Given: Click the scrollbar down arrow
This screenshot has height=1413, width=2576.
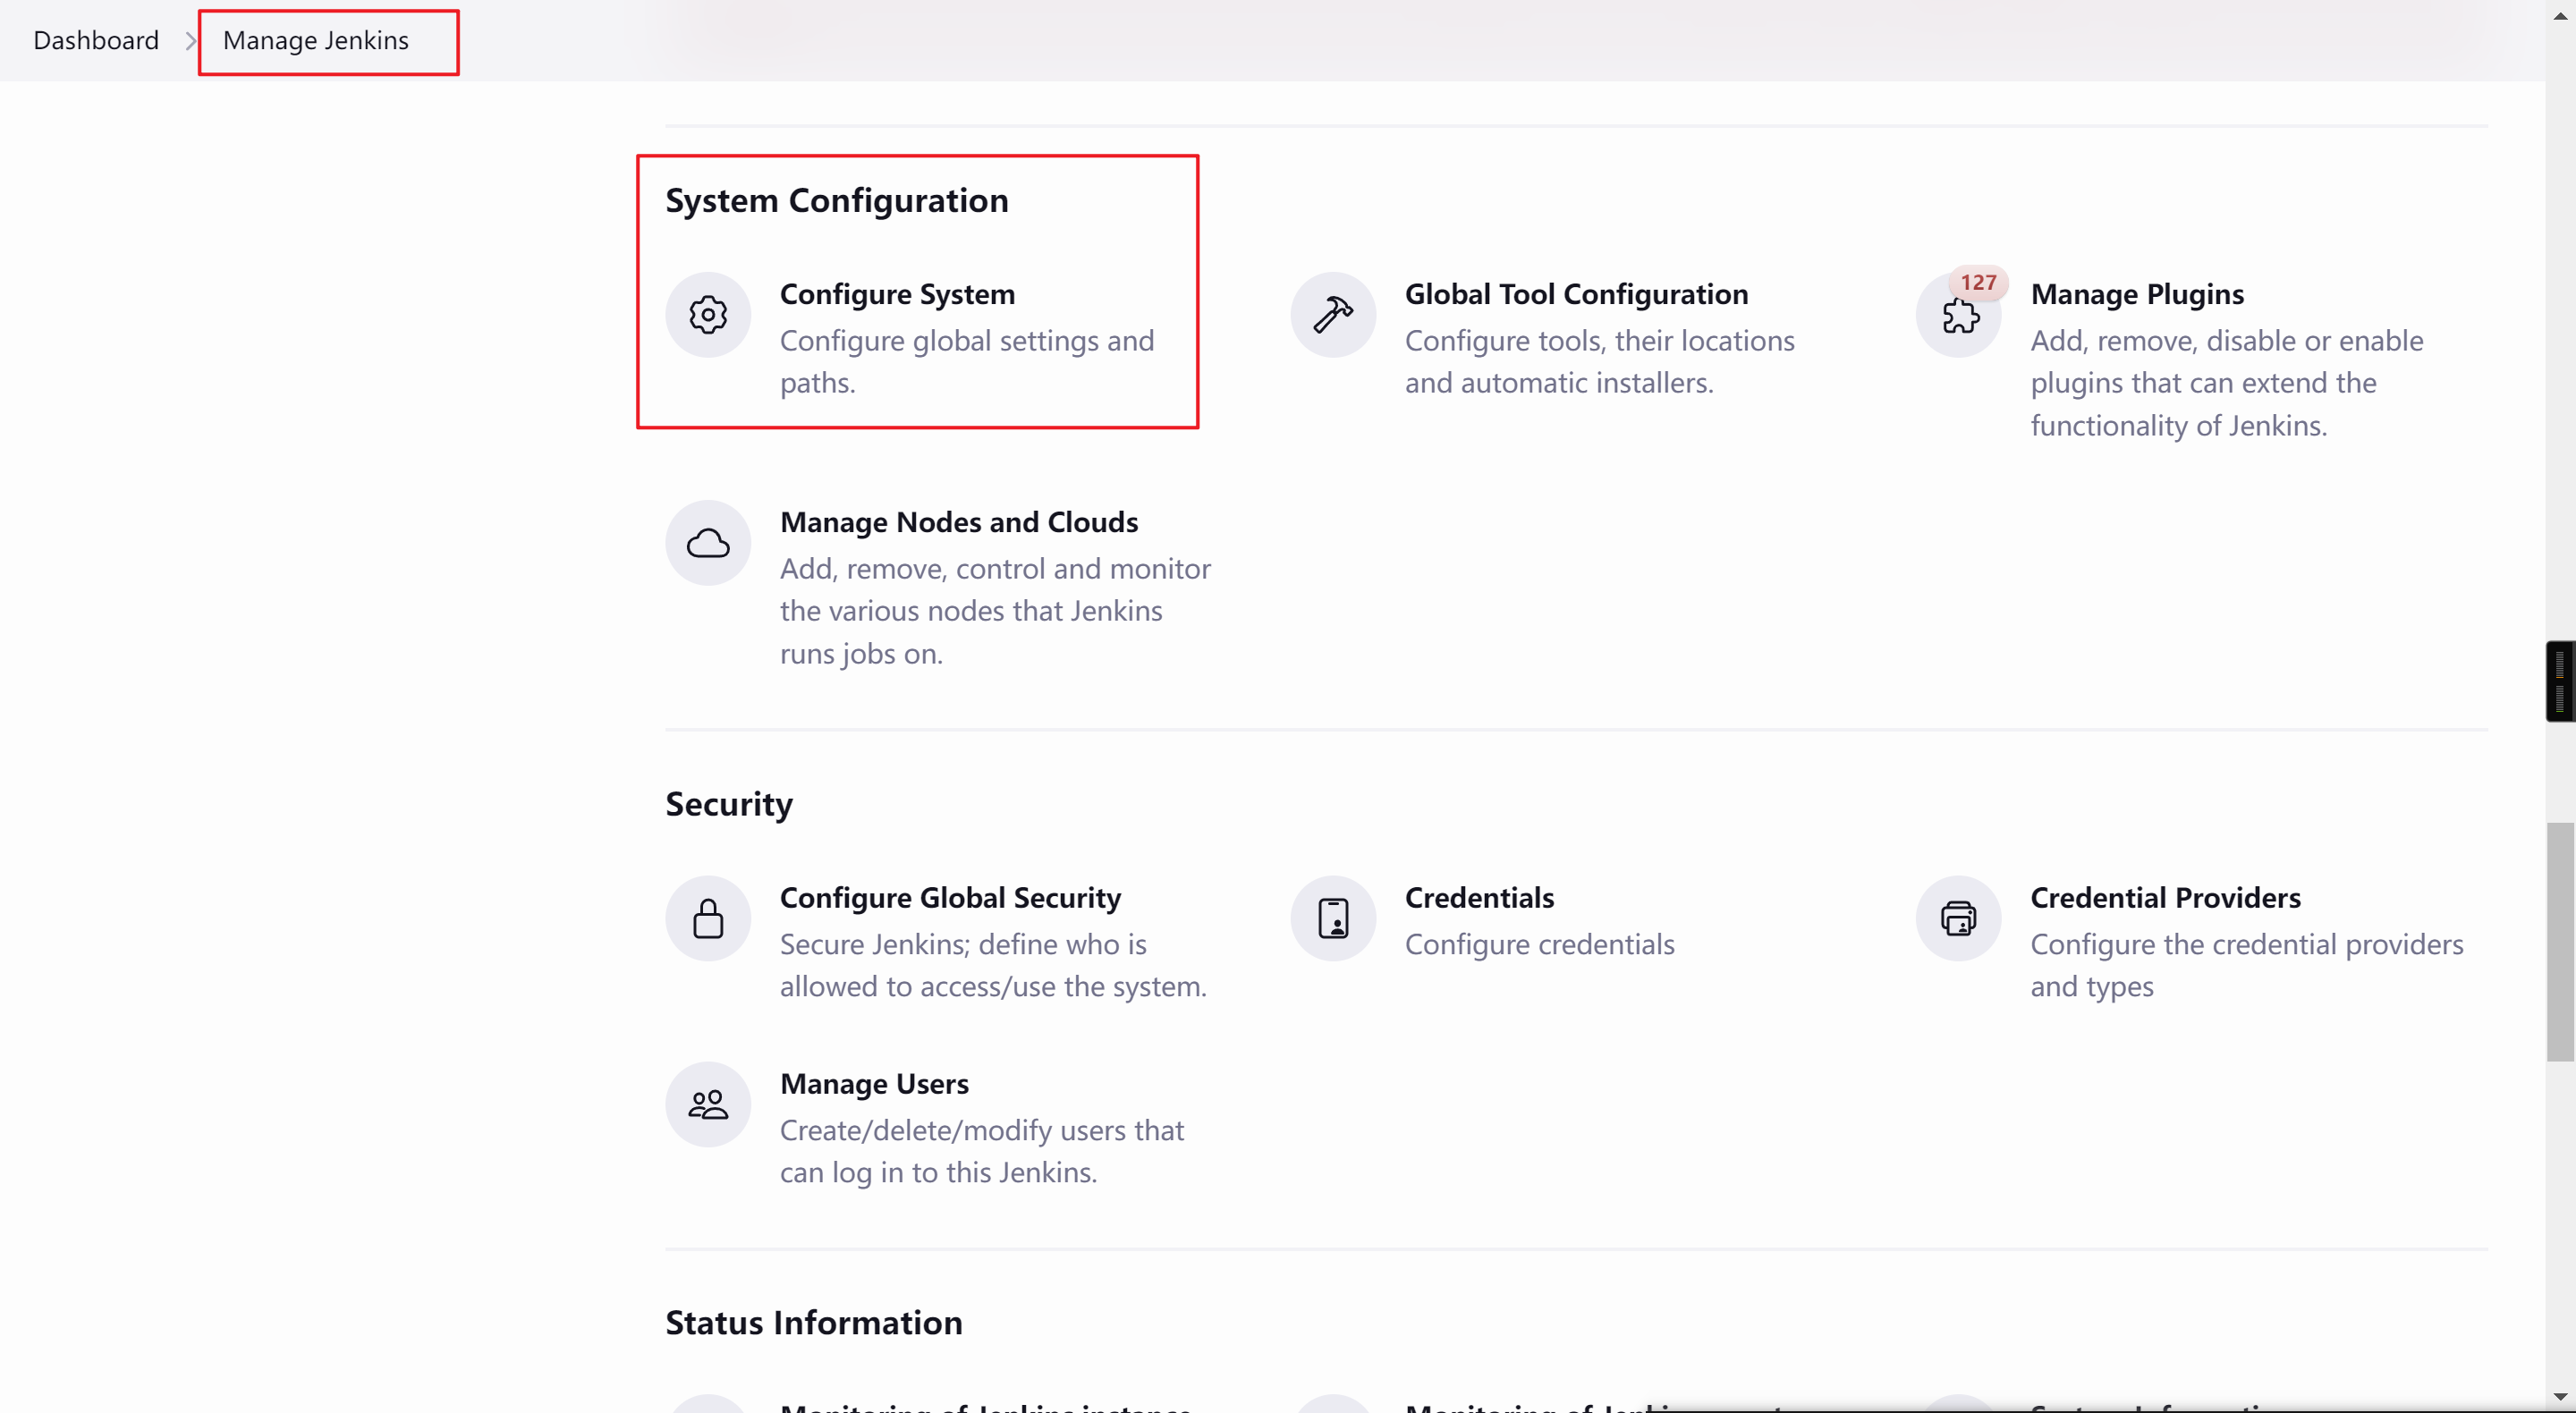Looking at the screenshot, I should tap(2560, 1396).
